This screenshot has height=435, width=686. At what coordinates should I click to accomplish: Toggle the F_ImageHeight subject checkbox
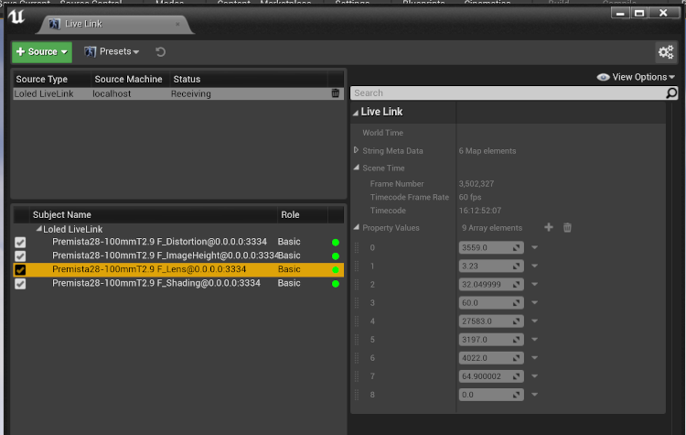20,256
